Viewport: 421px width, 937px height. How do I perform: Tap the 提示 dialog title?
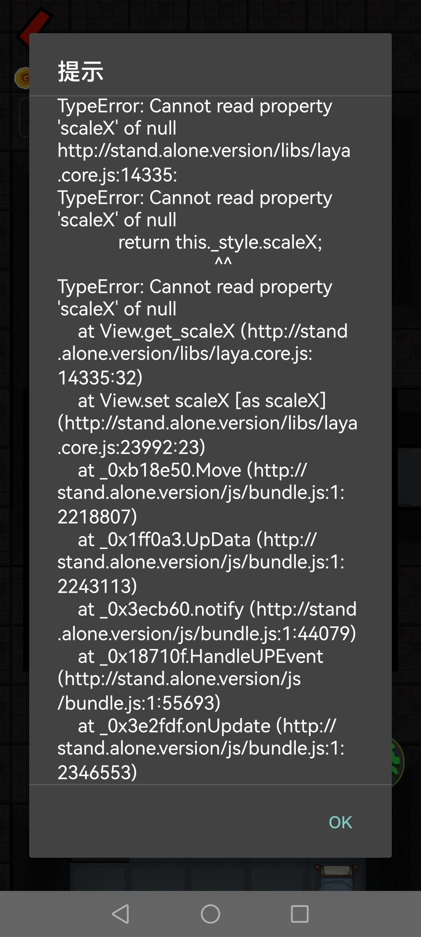81,72
